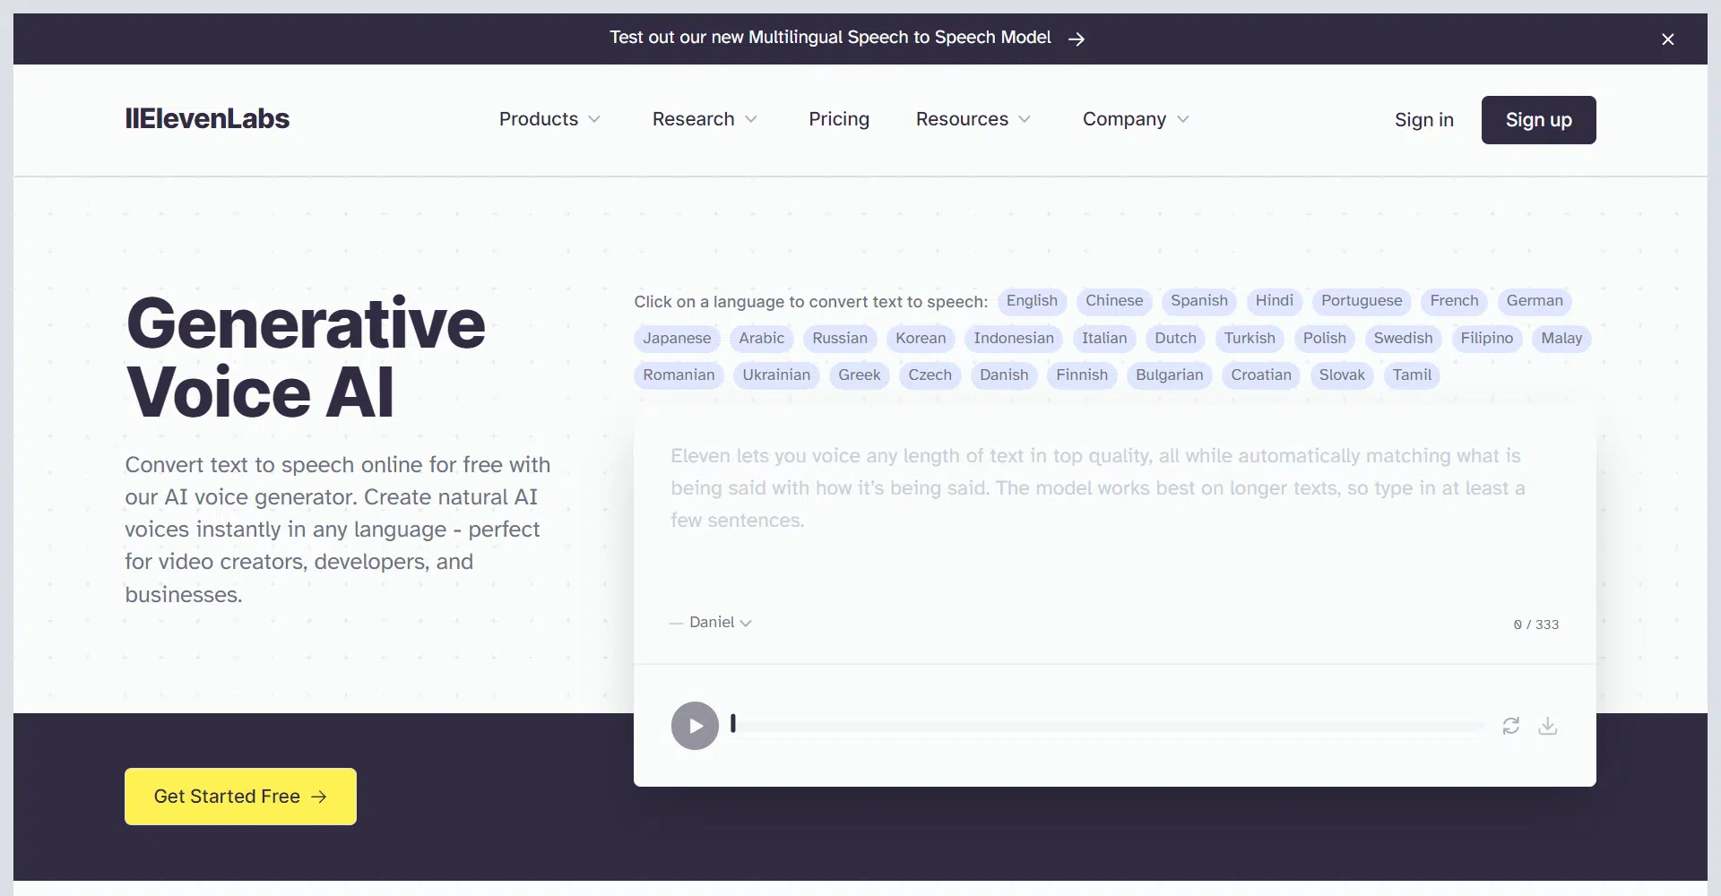The width and height of the screenshot is (1721, 896).
Task: Open the Daniel voice selector
Action: 720,622
